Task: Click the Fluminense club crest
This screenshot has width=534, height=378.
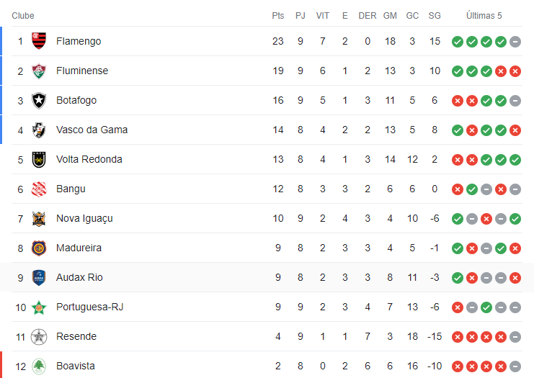Action: point(39,71)
